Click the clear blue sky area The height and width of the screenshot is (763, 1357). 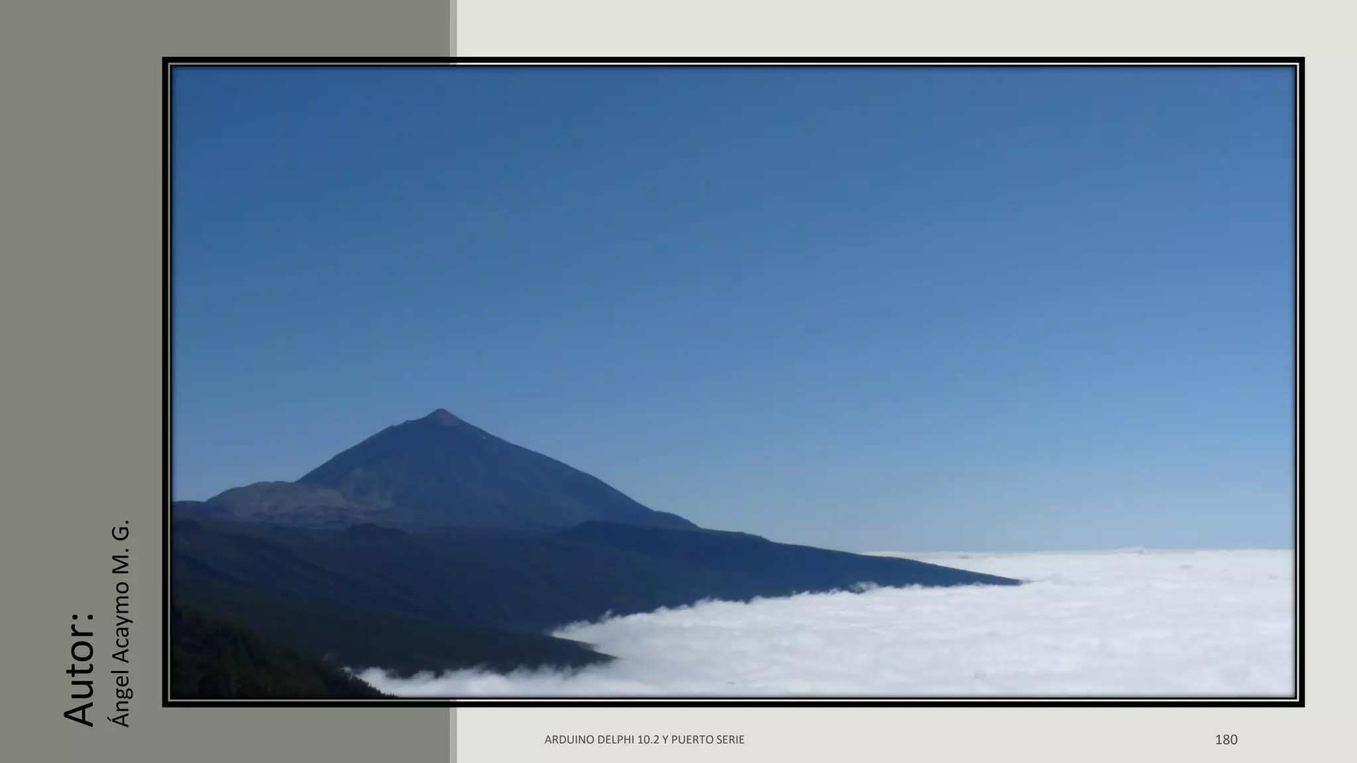pos(729,232)
